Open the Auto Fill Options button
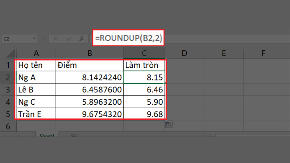The image size is (290, 163). pyautogui.click(x=169, y=124)
